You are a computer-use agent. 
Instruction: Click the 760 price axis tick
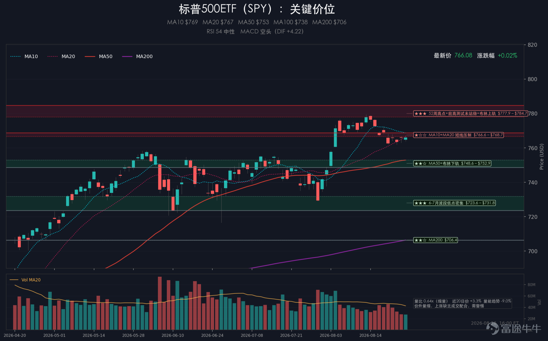click(x=533, y=148)
